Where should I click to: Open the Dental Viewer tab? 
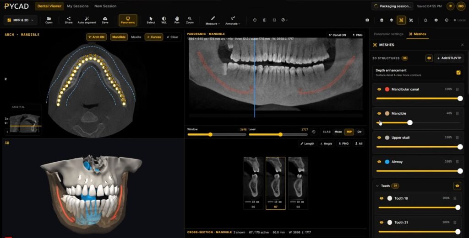pyautogui.click(x=49, y=6)
